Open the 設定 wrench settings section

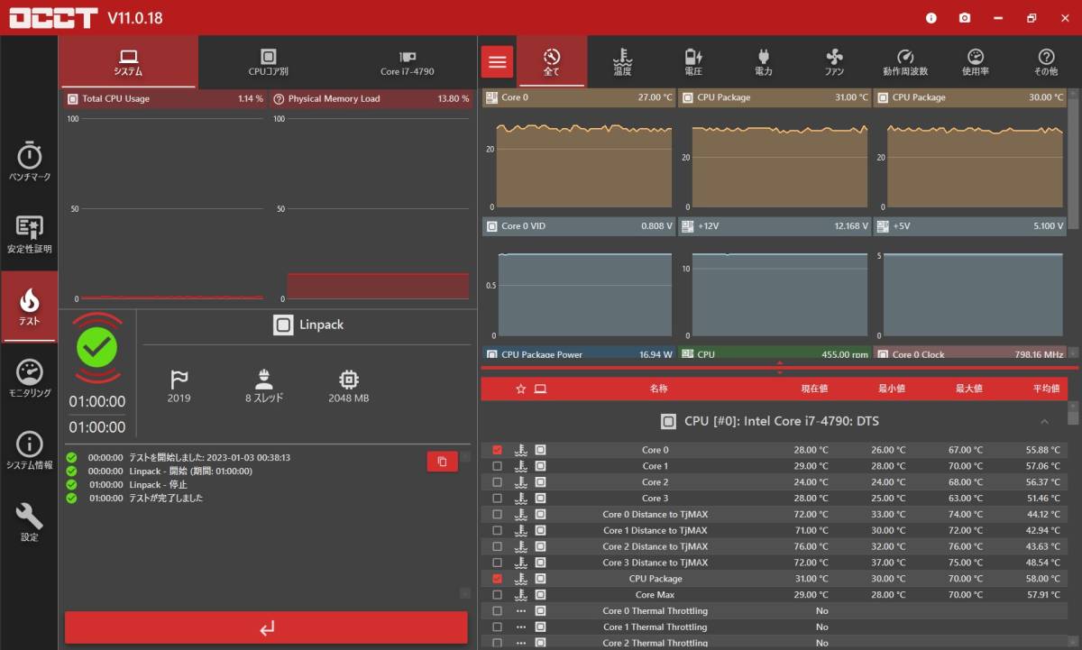click(x=29, y=523)
